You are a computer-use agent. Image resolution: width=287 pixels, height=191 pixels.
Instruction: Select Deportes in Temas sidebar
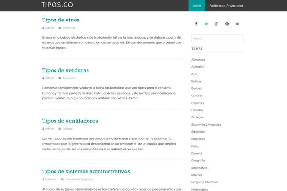[x=198, y=103]
